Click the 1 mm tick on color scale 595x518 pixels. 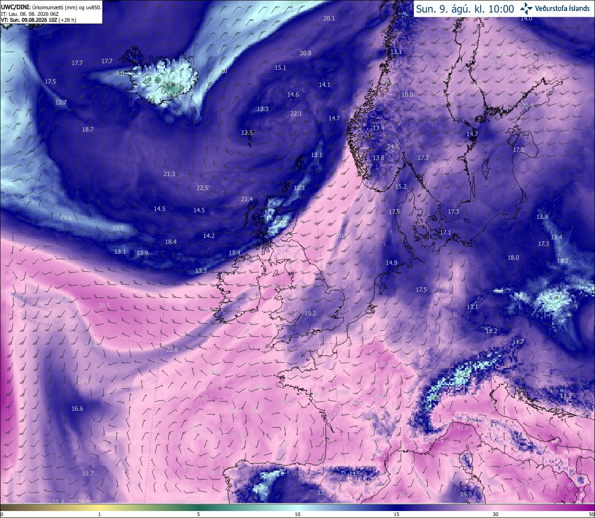pyautogui.click(x=99, y=514)
